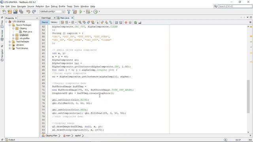Expand the Test Libraries node
The height and width of the screenshot is (142, 253).
10,48
